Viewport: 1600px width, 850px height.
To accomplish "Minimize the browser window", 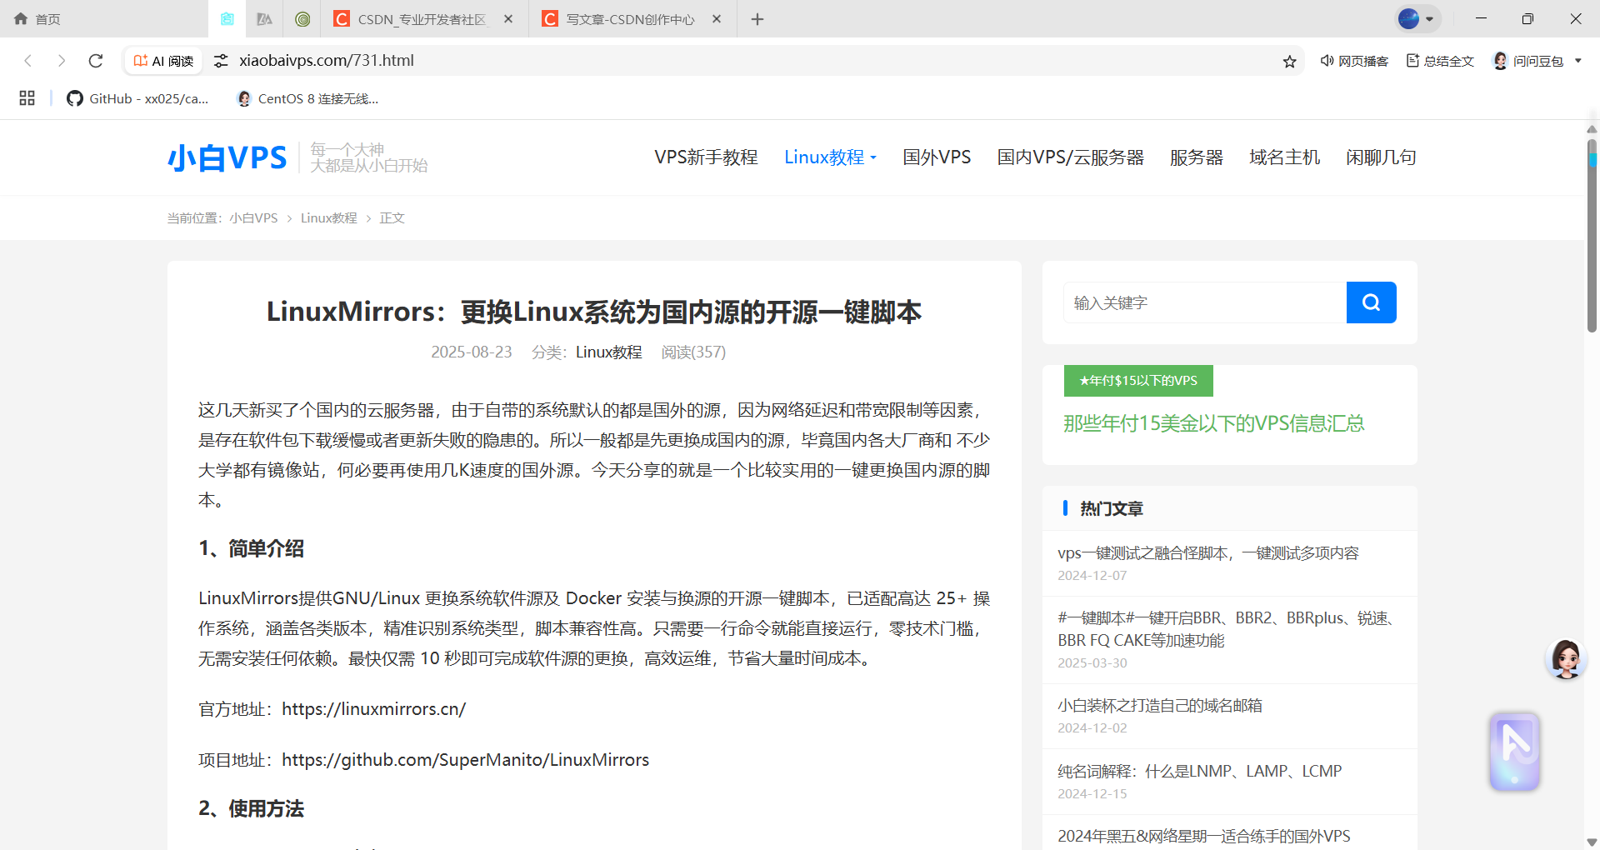I will [x=1481, y=18].
